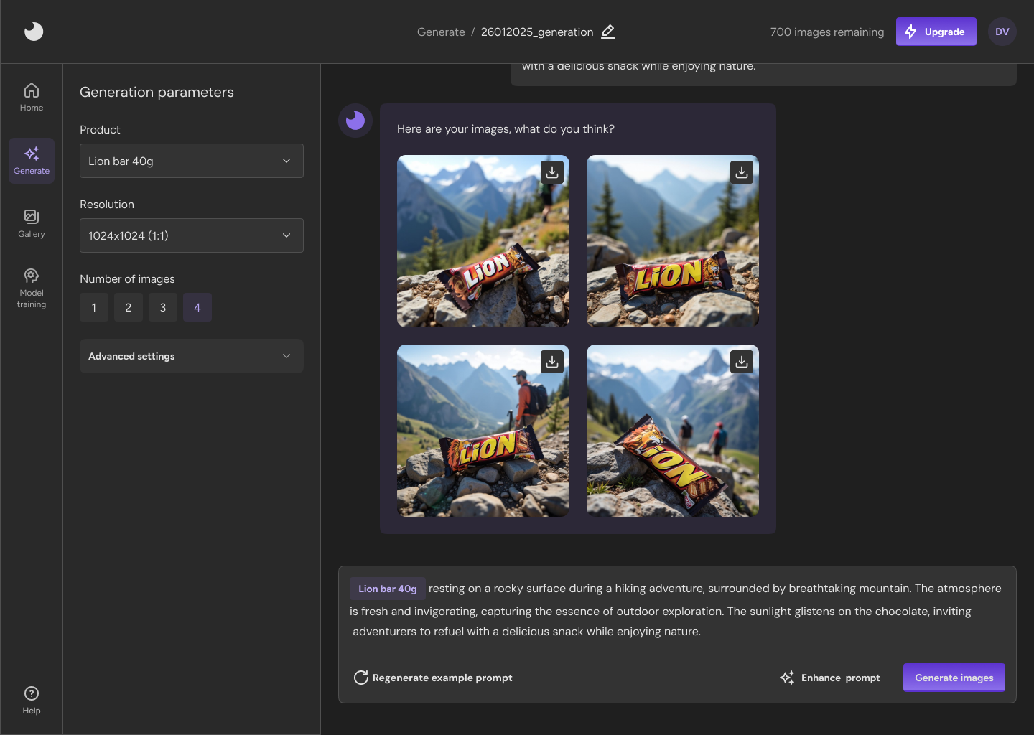Click Enhance prompt
The height and width of the screenshot is (735, 1034).
tap(830, 678)
